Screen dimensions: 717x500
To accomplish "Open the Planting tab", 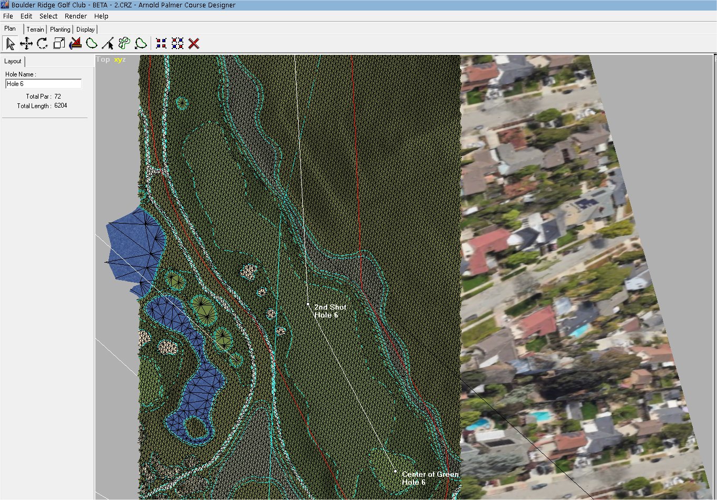I will tap(60, 29).
